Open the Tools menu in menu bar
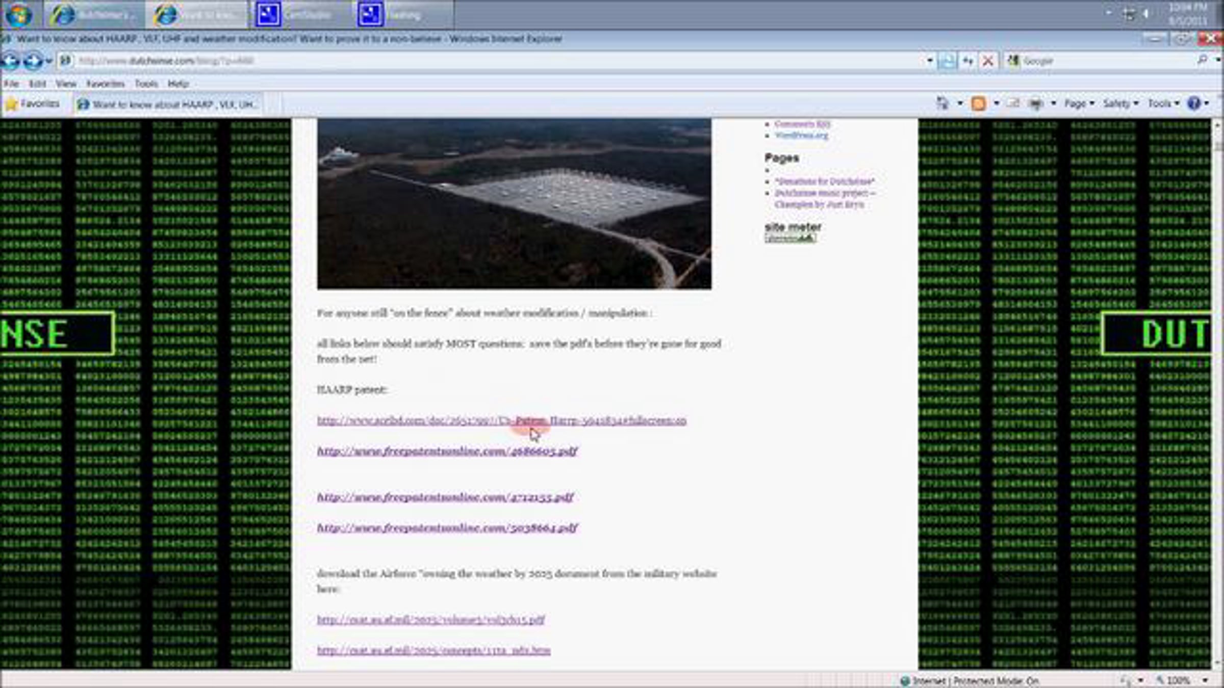Viewport: 1224px width, 688px height. click(146, 84)
